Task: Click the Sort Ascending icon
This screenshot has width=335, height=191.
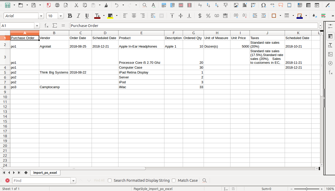Action: tap(209, 5)
